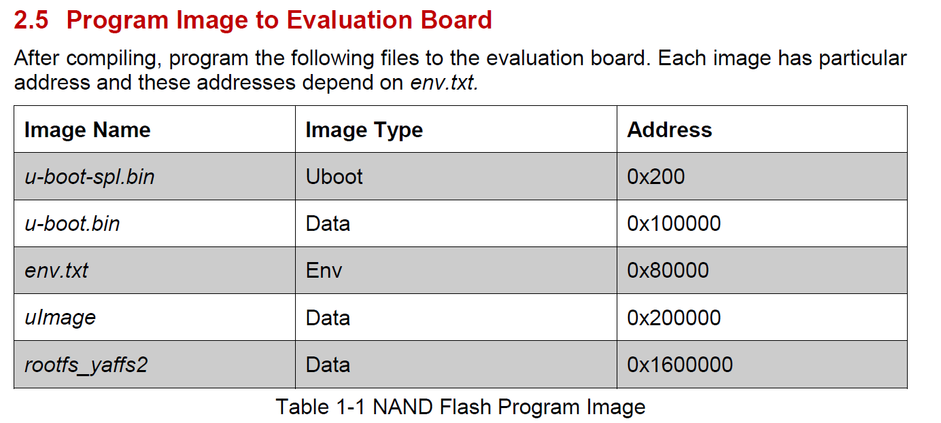Image resolution: width=941 pixels, height=423 pixels.
Task: Click the "Address" column header
Action: click(669, 130)
